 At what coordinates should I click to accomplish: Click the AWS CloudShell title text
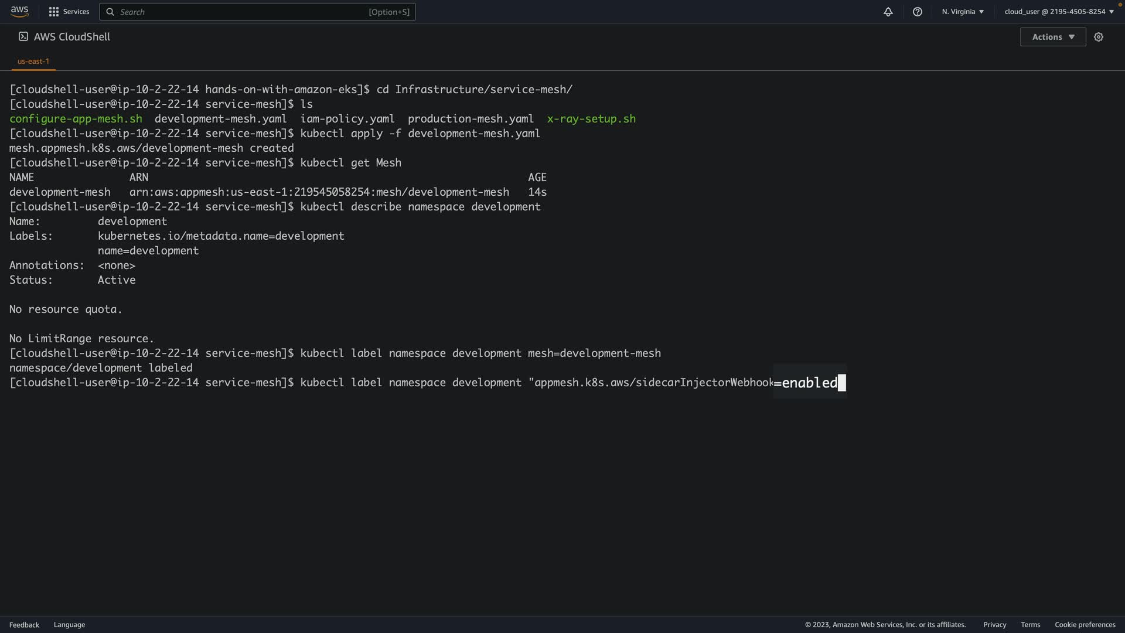(72, 37)
